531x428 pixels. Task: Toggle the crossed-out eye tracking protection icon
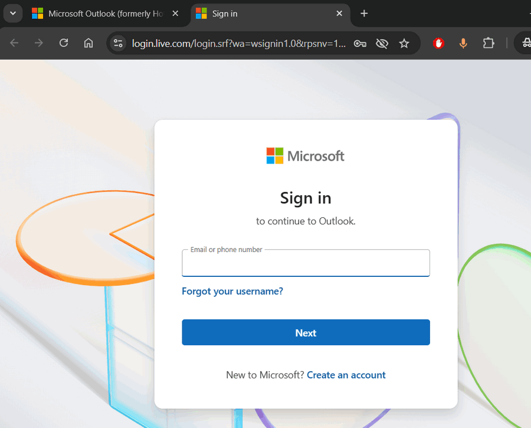[382, 43]
